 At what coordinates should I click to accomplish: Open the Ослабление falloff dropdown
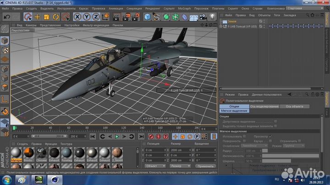[254, 146]
